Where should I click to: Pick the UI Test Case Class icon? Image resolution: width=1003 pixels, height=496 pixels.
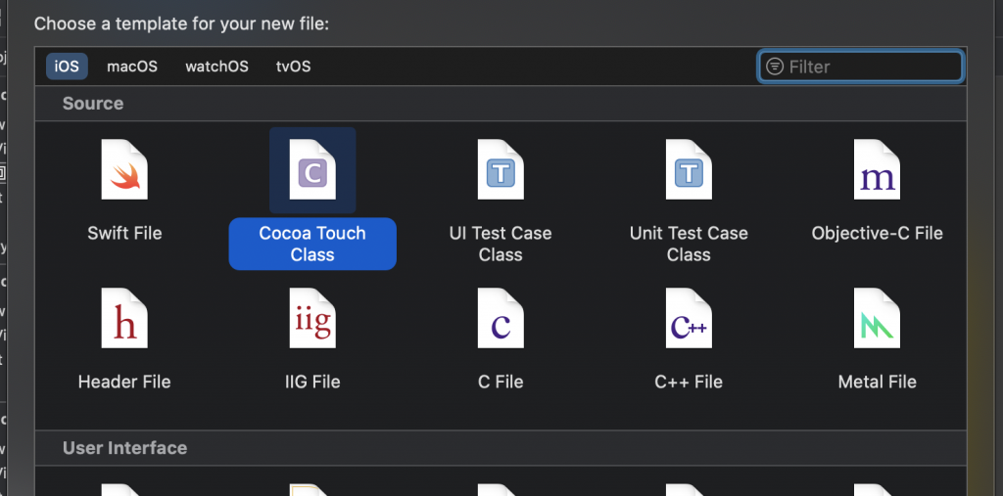[501, 170]
